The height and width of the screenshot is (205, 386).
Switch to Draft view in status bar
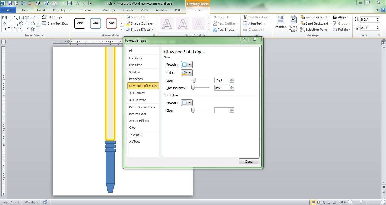[334, 202]
